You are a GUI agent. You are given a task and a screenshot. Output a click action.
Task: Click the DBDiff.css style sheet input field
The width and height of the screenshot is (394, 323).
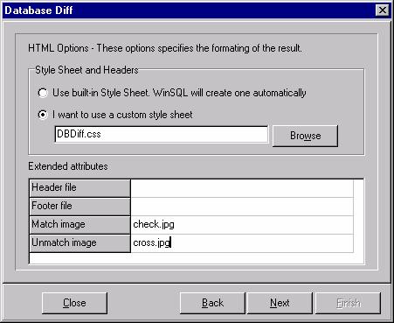[x=161, y=134]
